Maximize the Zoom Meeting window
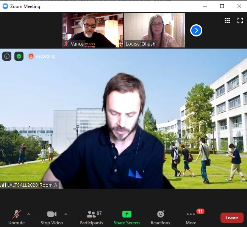247x227 pixels. tap(222, 6)
